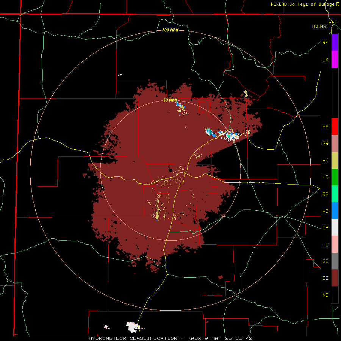Click the UK legend label
This screenshot has height=341, width=341.
click(325, 59)
